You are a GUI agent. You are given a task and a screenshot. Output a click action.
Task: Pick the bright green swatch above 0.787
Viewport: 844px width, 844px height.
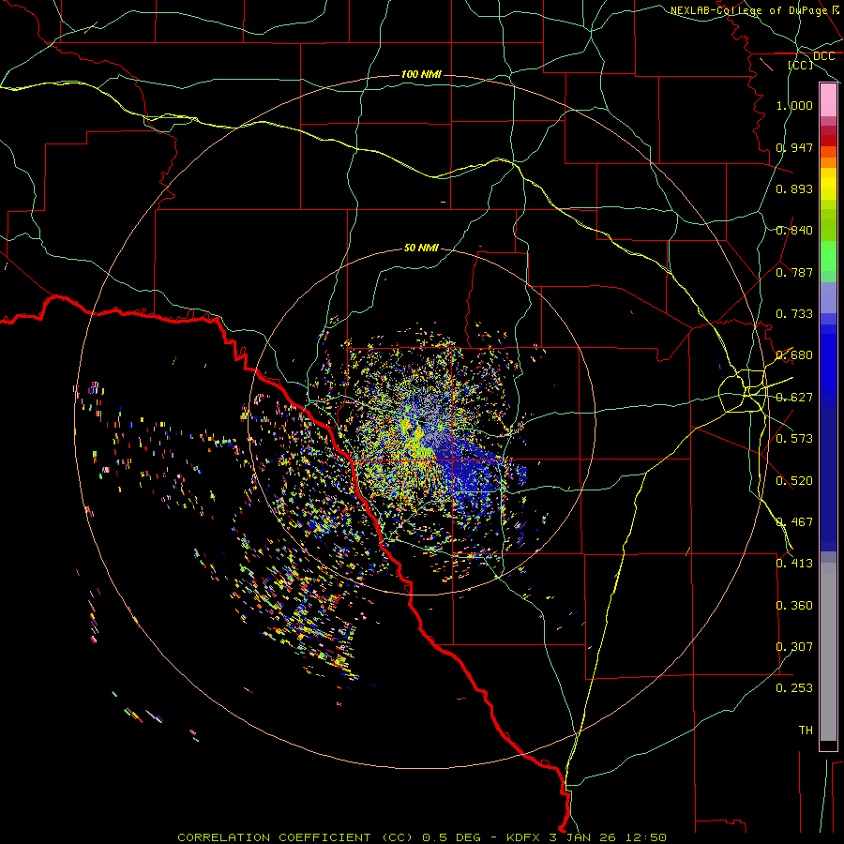(x=828, y=256)
